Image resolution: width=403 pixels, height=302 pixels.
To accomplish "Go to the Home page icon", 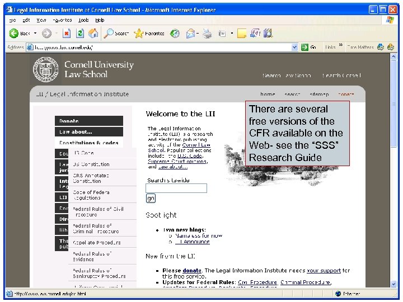I will tap(93, 34).
